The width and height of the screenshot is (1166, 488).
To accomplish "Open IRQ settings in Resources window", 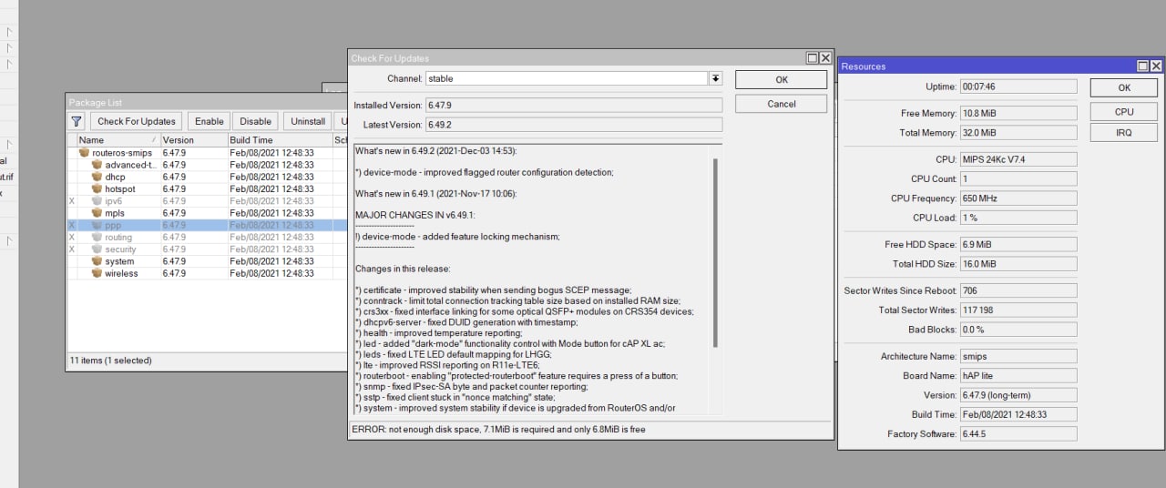I will click(x=1124, y=133).
